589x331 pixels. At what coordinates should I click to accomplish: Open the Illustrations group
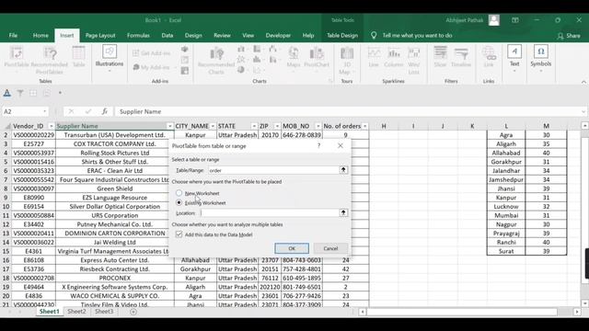click(x=110, y=58)
